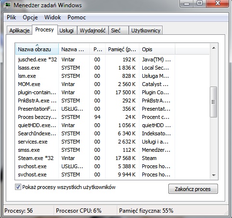Click the Indeksato... description cell
Viewport: 232px width, 218px height.
tap(156, 133)
